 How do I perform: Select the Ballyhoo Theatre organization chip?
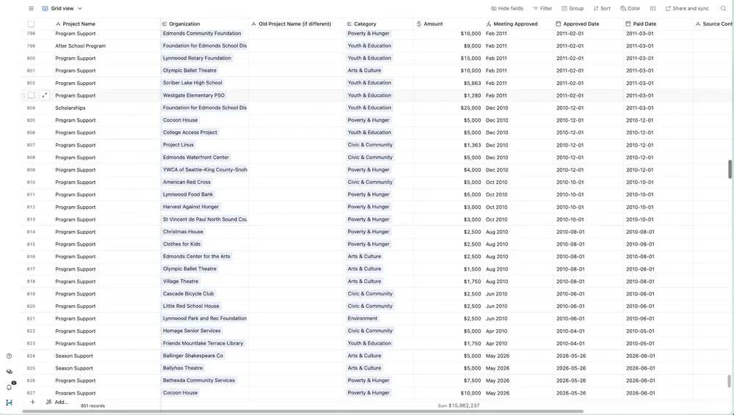(183, 368)
